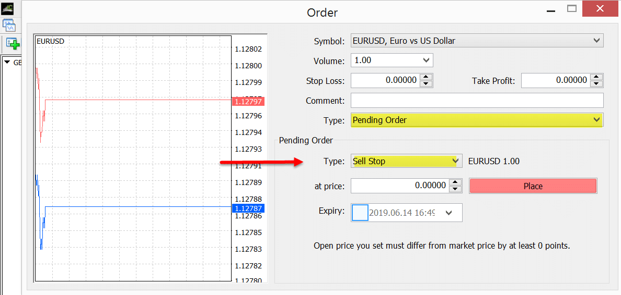Click the red ask price label 1.12797
This screenshot has width=621, height=295.
[x=248, y=102]
